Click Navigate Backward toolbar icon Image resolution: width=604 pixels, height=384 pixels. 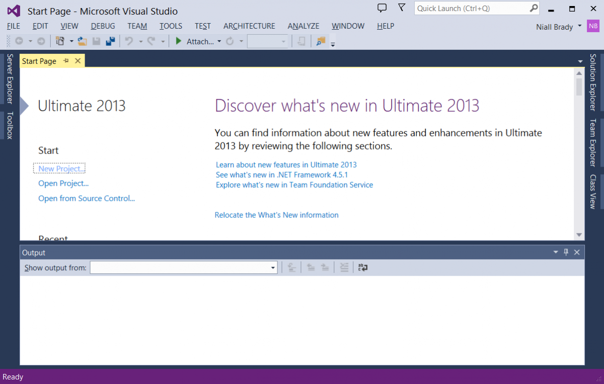19,41
